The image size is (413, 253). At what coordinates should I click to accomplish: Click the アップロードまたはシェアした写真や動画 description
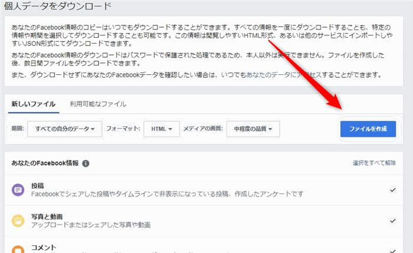(x=91, y=225)
